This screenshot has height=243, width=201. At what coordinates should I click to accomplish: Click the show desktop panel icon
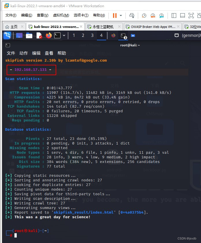point(19,35)
